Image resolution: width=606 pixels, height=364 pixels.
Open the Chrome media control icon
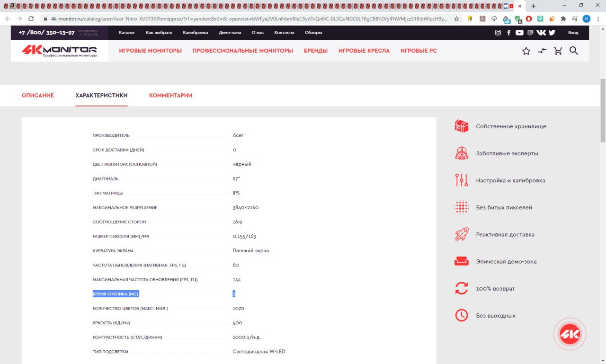pos(575,19)
